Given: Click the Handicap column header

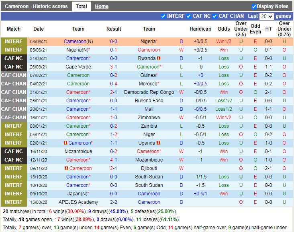Looking at the screenshot, I should [200, 29].
